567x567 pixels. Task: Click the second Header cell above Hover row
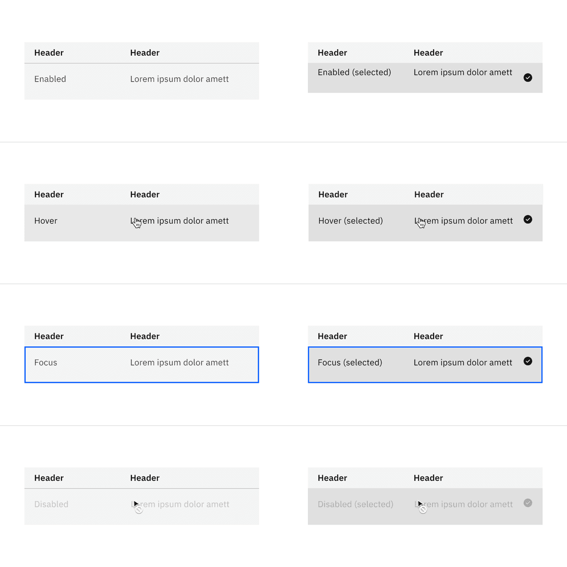tap(145, 194)
